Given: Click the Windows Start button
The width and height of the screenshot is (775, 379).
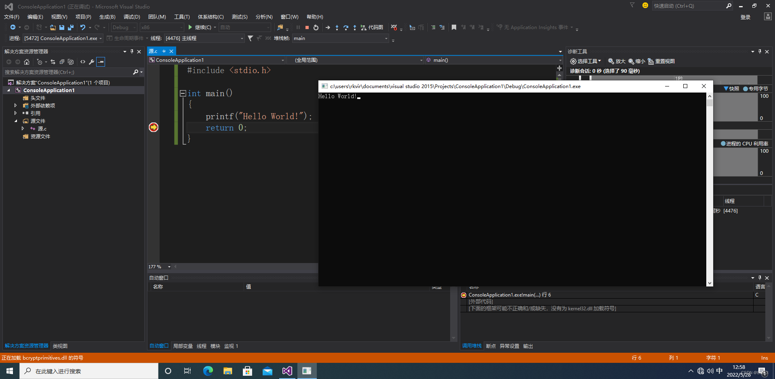Looking at the screenshot, I should (x=10, y=371).
